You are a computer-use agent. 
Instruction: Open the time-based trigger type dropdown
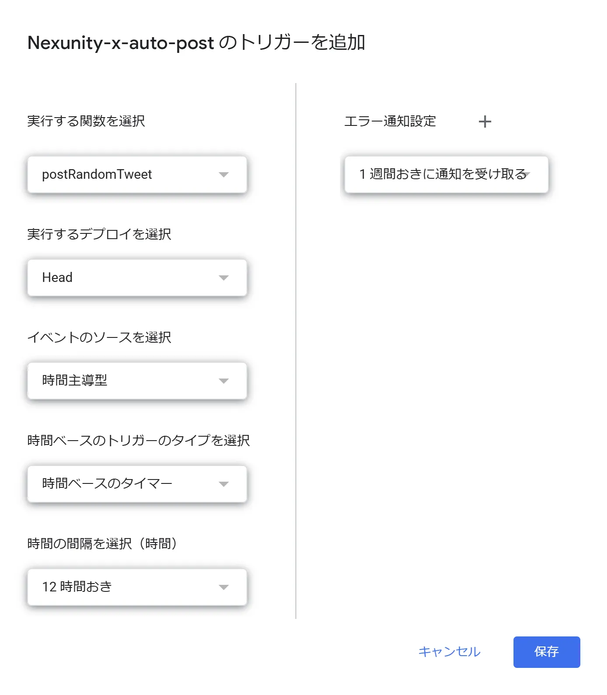(136, 484)
